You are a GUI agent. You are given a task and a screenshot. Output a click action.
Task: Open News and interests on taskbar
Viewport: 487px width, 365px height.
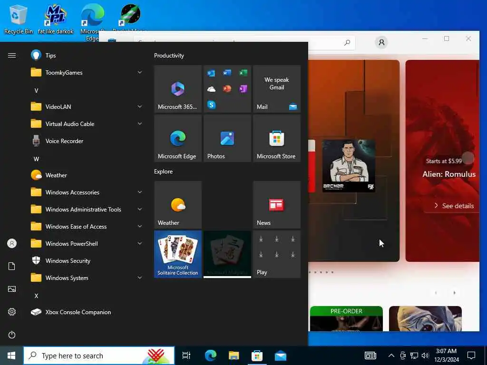(370, 355)
